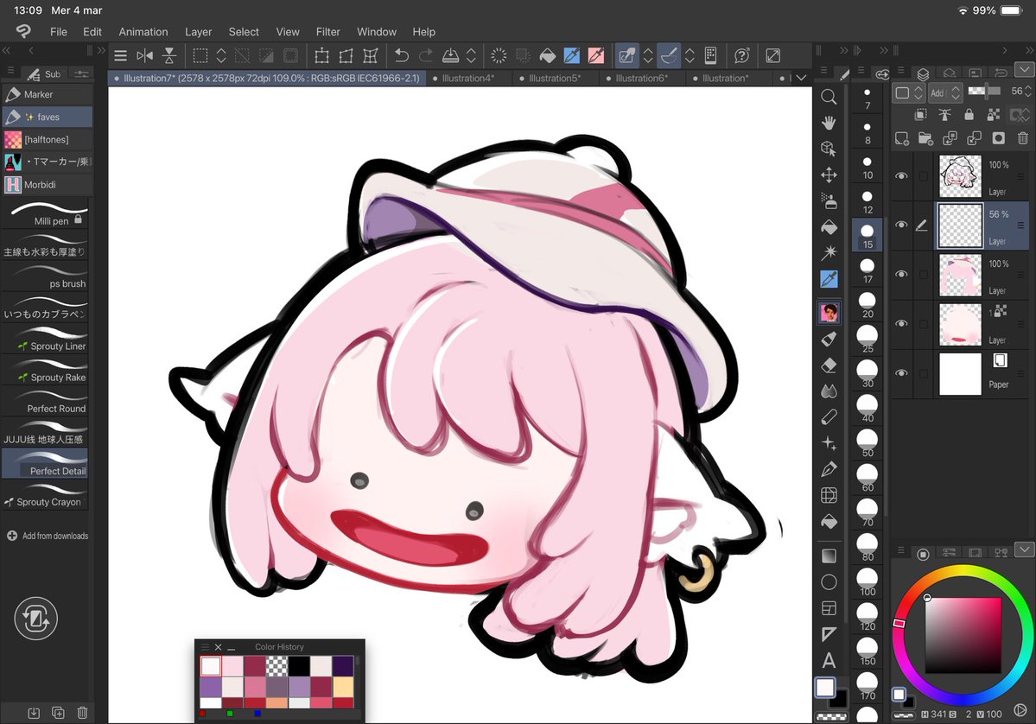Click the Redo arrow in command bar
Viewport: 1036px width, 724px height.
425,55
